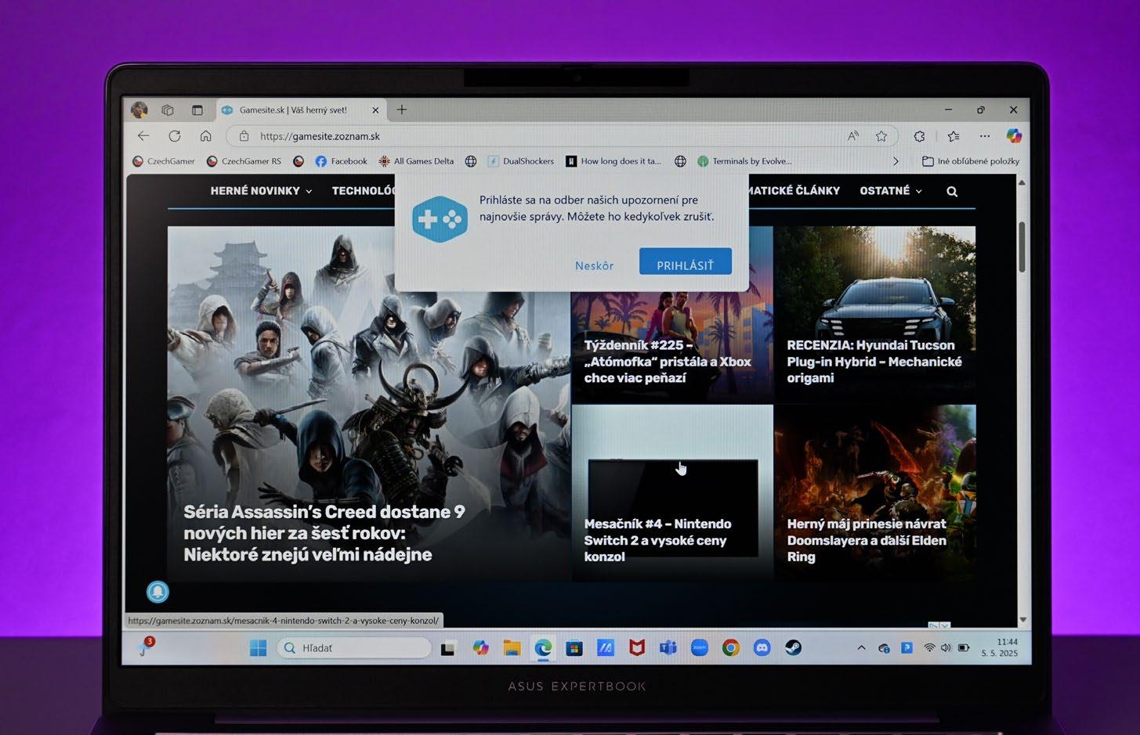Click the blue notification bell badge
The image size is (1140, 735).
pyautogui.click(x=157, y=592)
